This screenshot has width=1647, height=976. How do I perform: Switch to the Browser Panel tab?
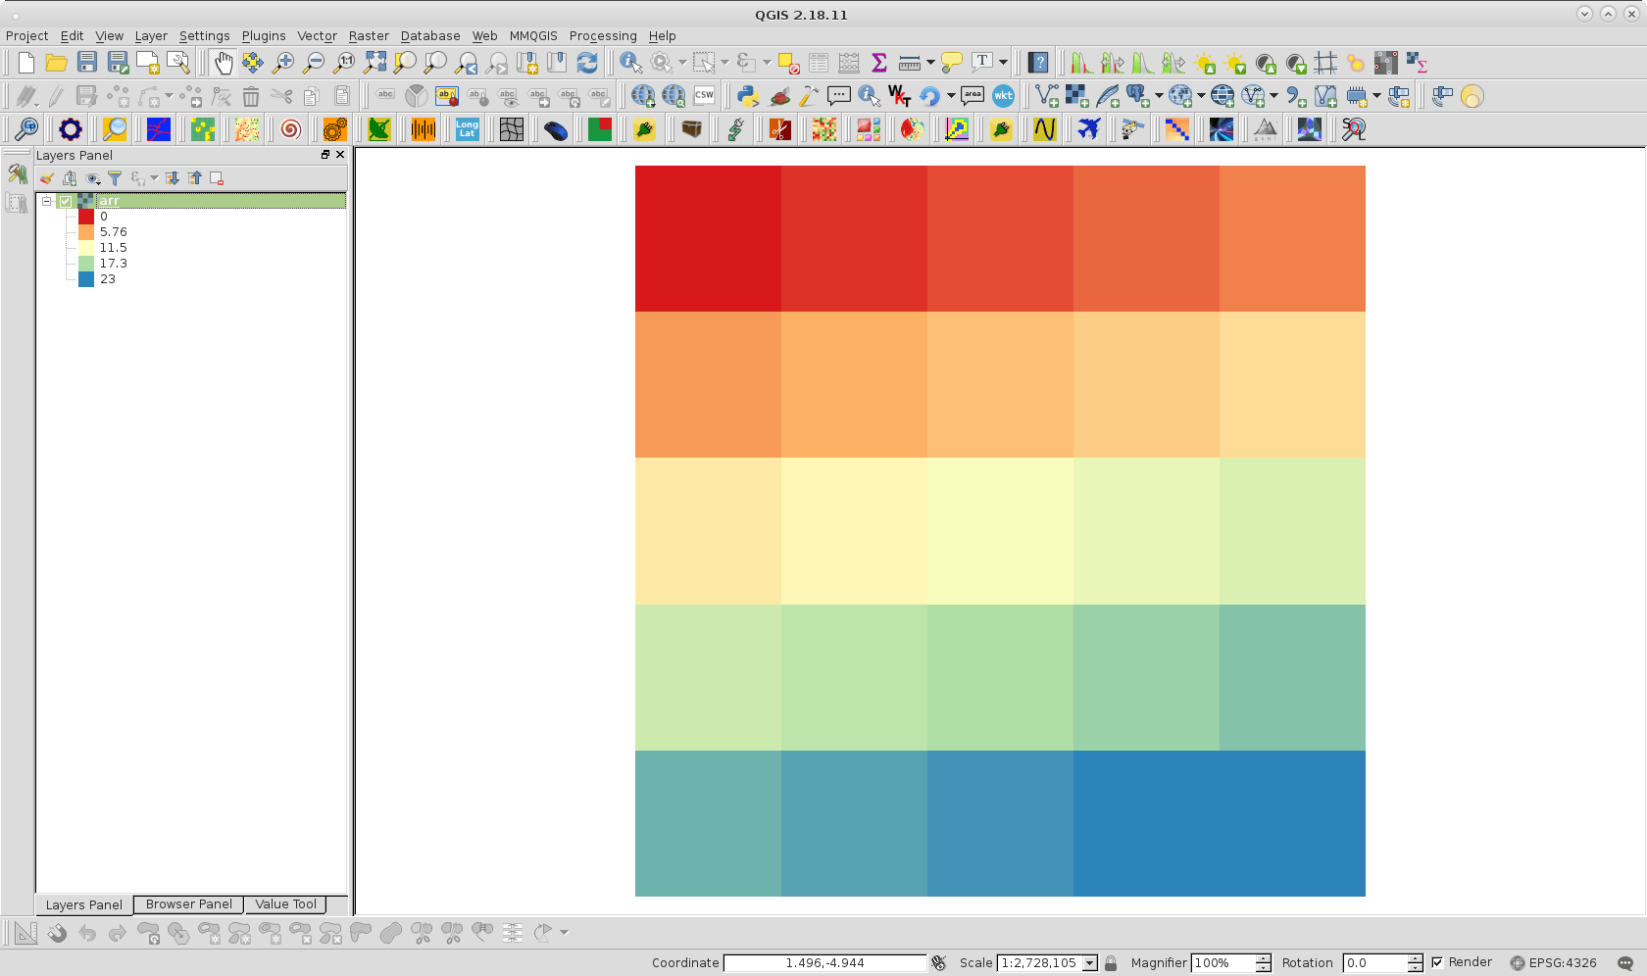(189, 904)
